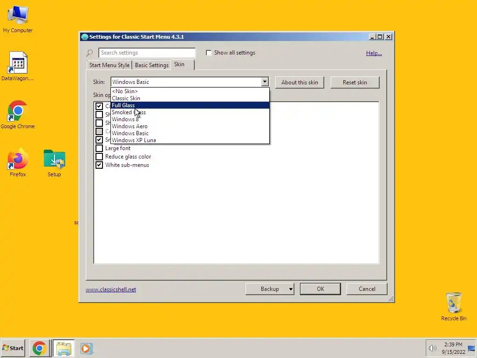Click the show desktop tray icon
The image size is (477, 358).
click(x=471, y=348)
